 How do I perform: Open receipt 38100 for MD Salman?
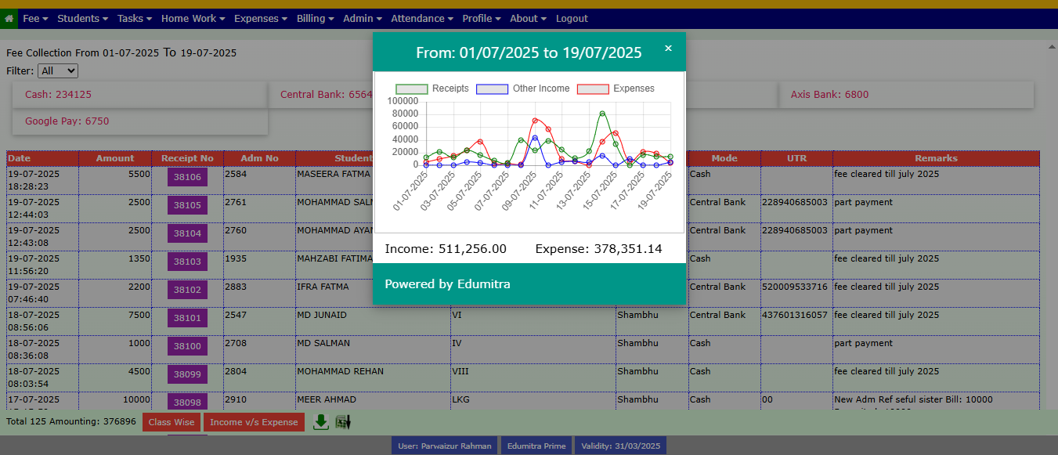[x=187, y=346]
